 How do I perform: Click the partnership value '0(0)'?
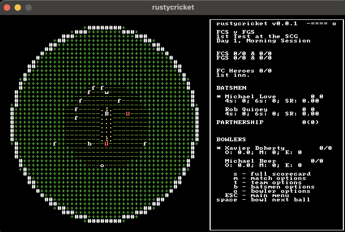(311, 122)
